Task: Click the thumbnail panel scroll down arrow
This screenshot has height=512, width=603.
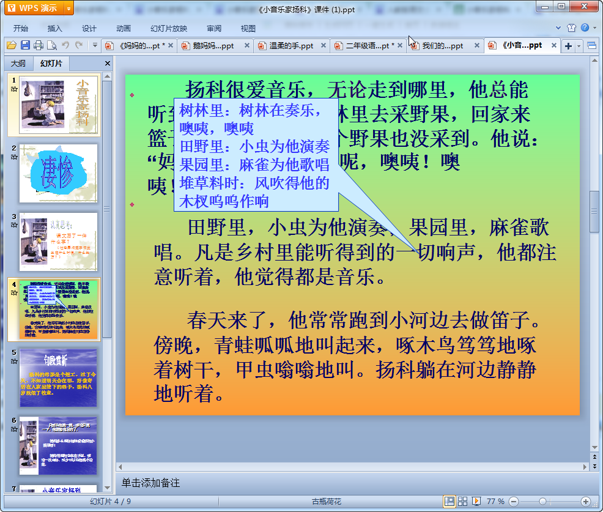Action: (x=107, y=488)
